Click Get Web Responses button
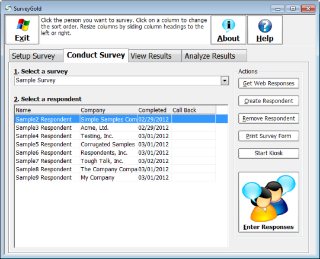The image size is (320, 259). 268,84
